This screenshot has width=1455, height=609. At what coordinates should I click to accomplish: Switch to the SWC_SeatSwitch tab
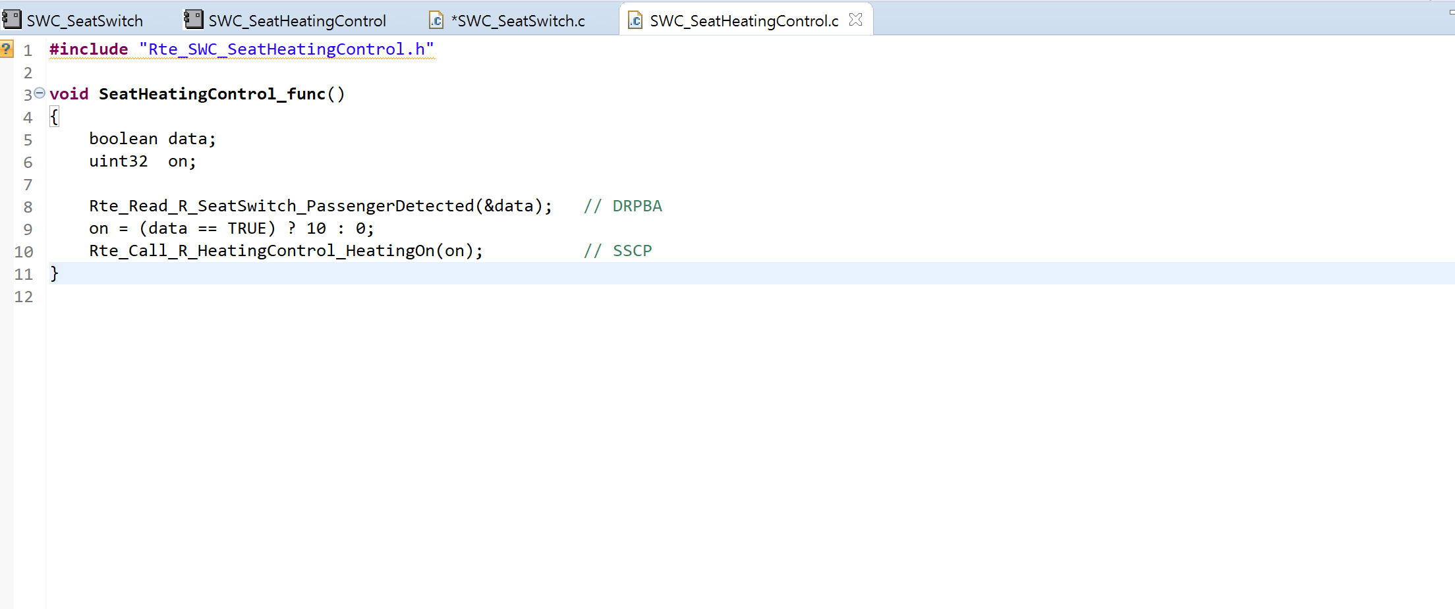pos(84,21)
